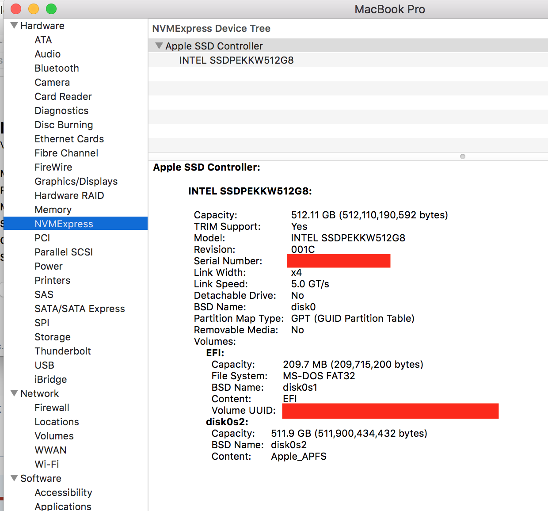Open the Bluetooth hardware entry
This screenshot has width=548, height=511.
click(x=57, y=68)
